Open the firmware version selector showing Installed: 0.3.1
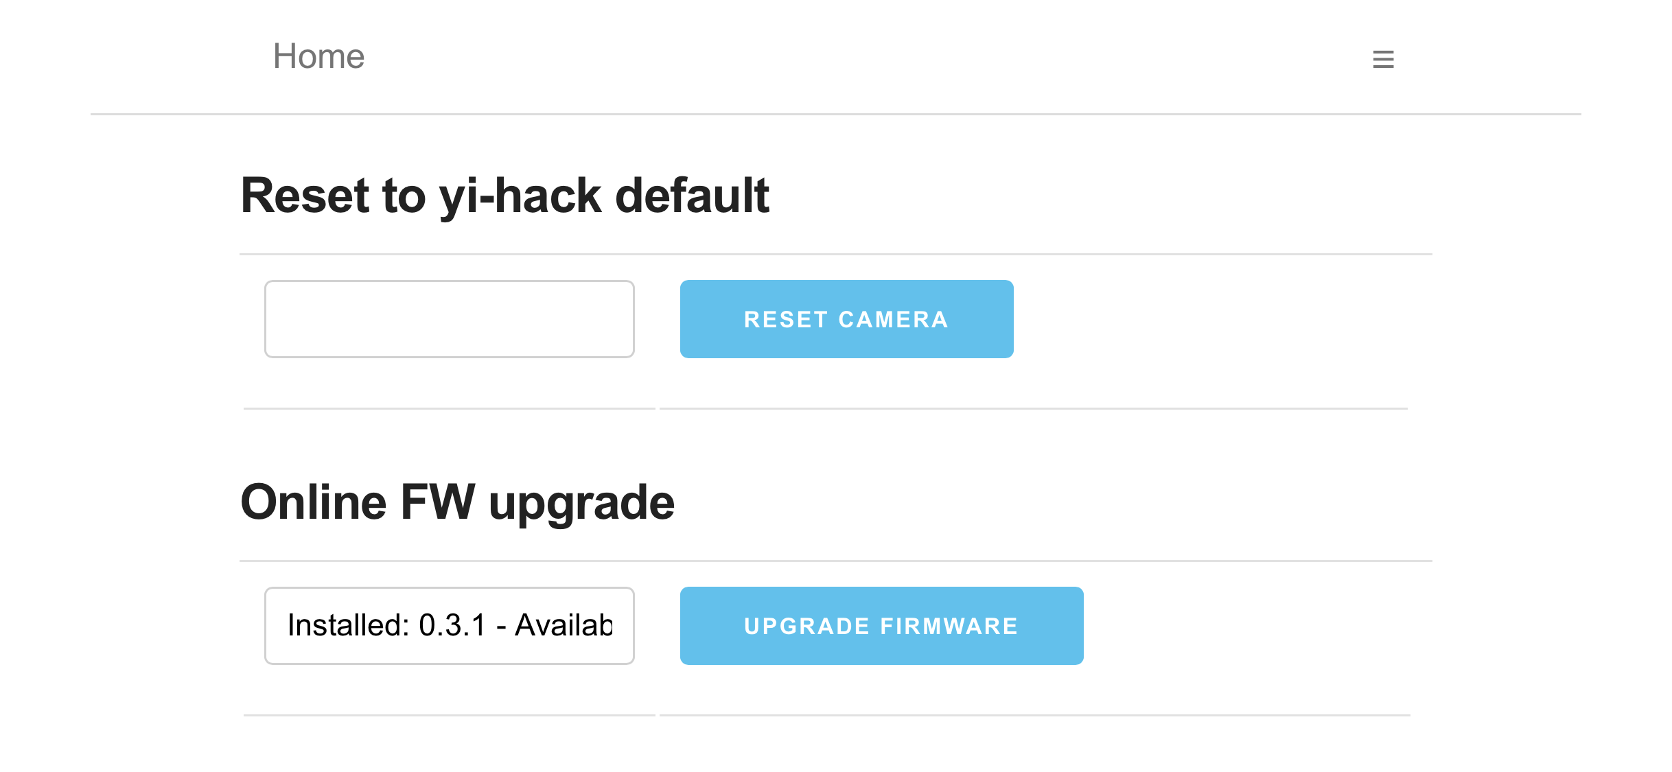The image size is (1672, 772). 450,625
